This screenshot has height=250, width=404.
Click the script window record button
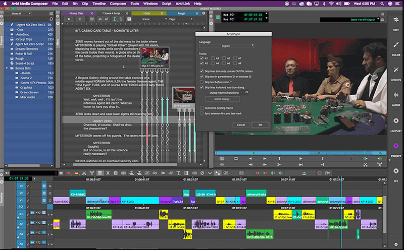pyautogui.click(x=69, y=19)
